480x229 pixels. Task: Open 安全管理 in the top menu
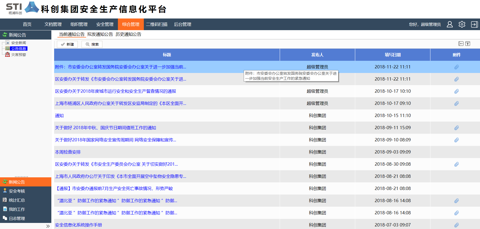[105, 24]
